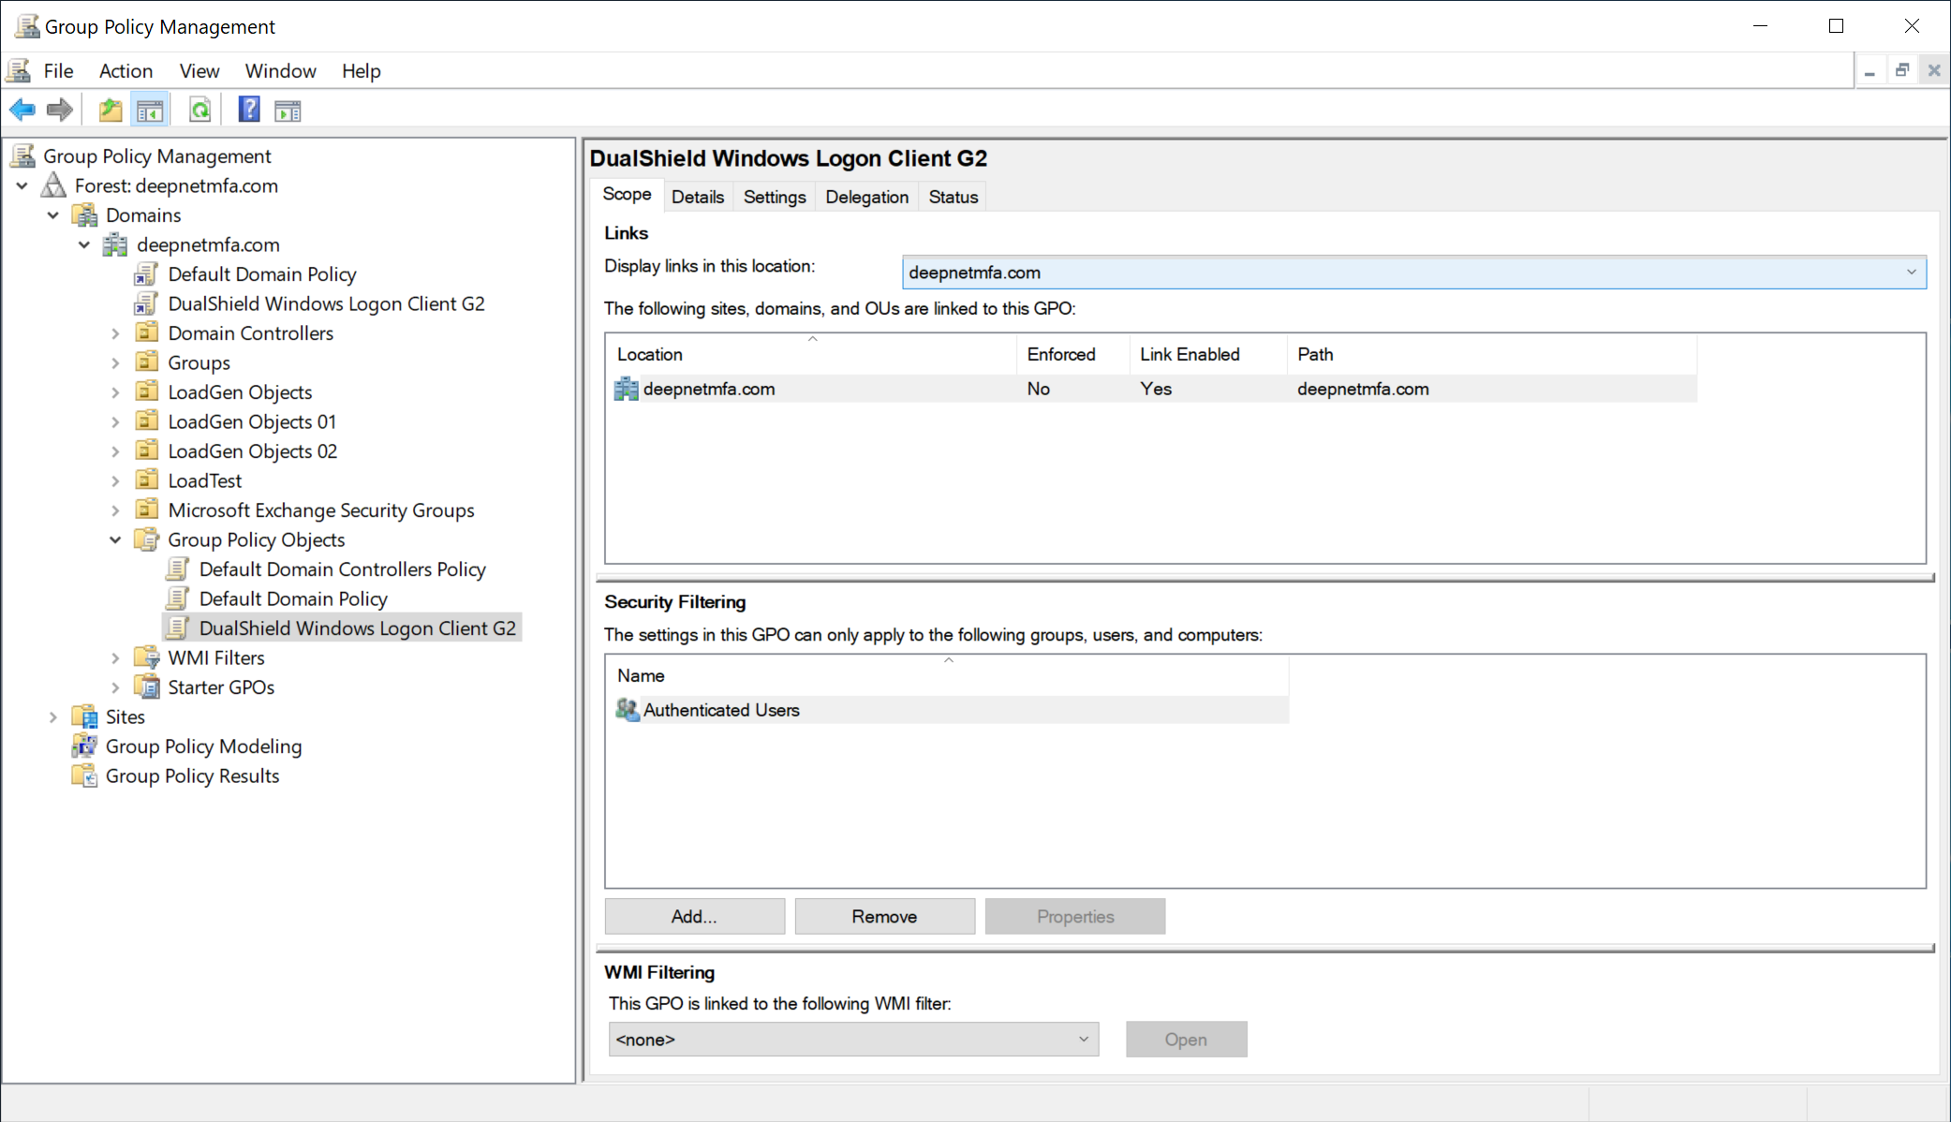The image size is (1951, 1122).
Task: Open Help via blue question mark icon
Action: (249, 111)
